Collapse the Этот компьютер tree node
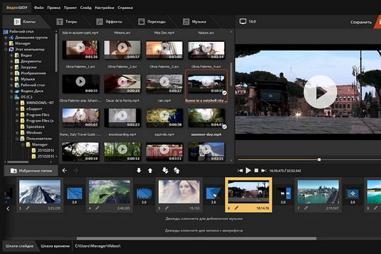381x254 pixels. click(x=6, y=49)
